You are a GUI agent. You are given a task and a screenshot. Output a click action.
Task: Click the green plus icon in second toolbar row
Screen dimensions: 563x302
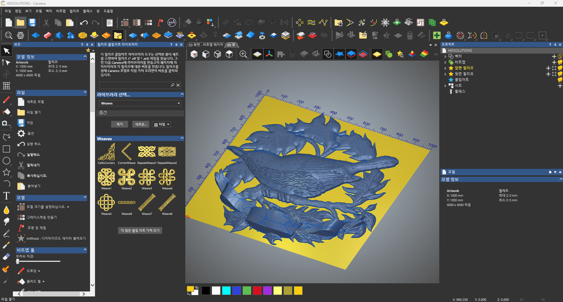pyautogui.click(x=436, y=36)
